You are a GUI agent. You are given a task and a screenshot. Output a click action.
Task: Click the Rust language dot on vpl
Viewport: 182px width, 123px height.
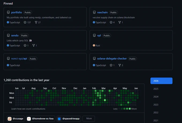click(94, 45)
